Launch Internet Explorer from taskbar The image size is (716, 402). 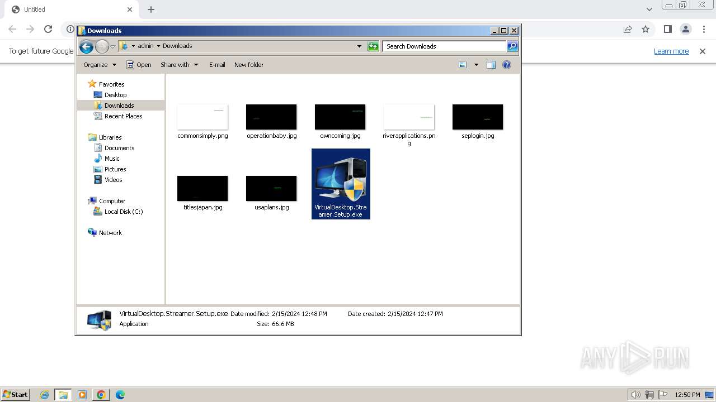45,395
